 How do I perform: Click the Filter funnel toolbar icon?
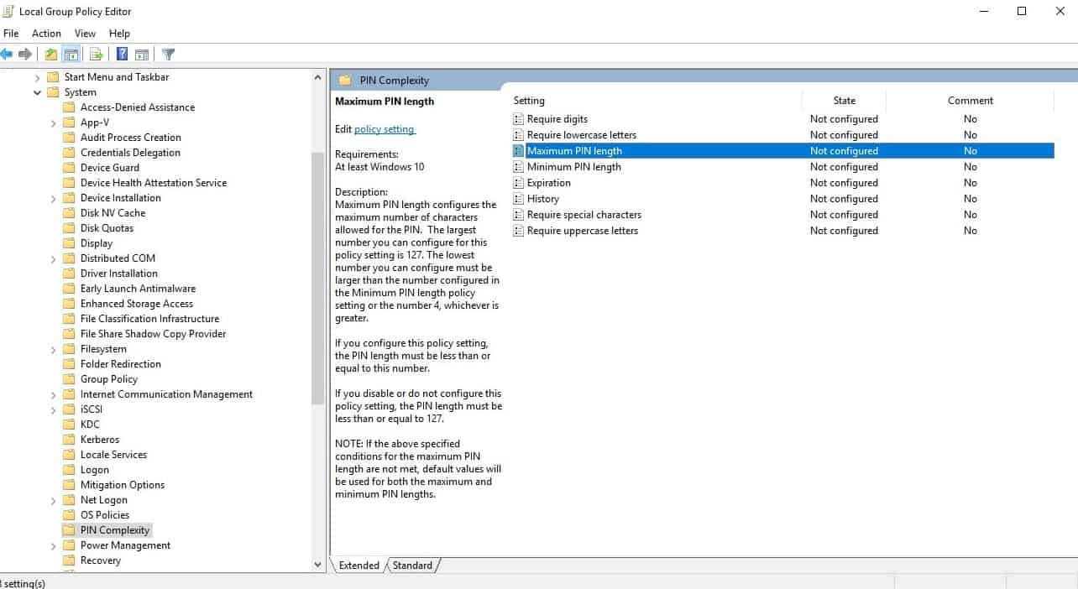tap(168, 55)
